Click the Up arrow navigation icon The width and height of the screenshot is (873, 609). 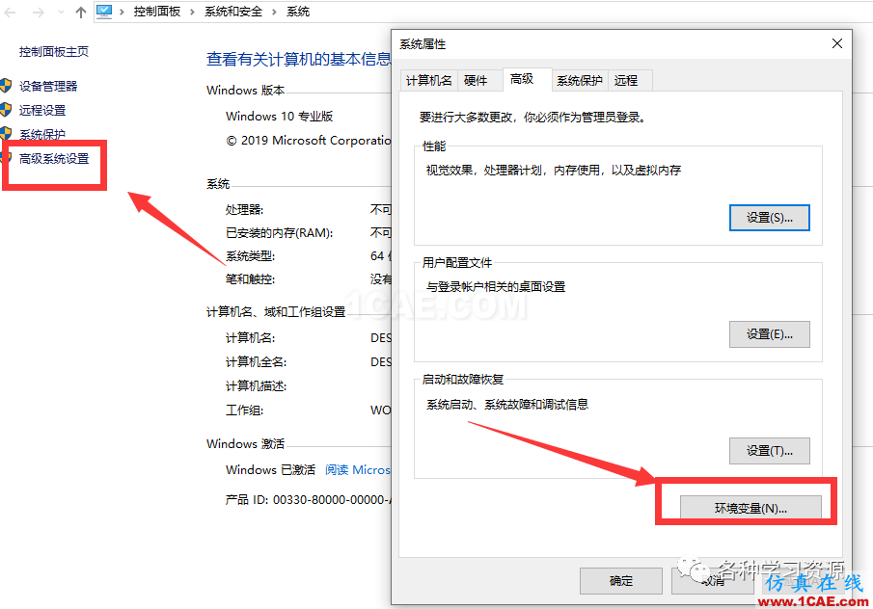[x=81, y=13]
